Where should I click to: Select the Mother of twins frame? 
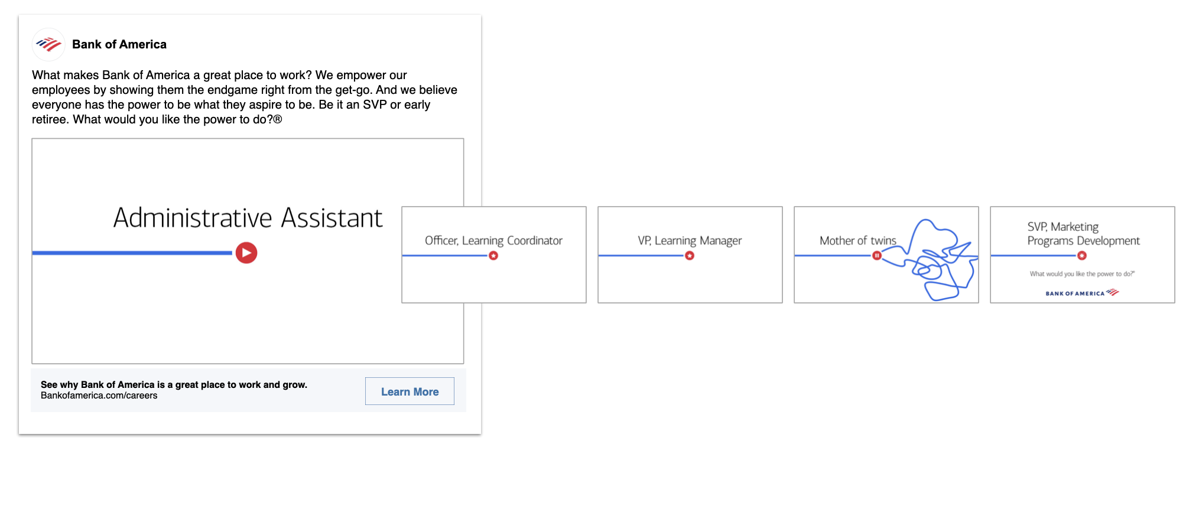tap(886, 254)
